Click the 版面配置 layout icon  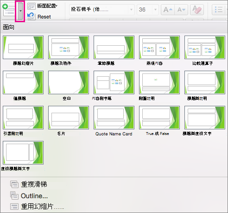[32, 6]
